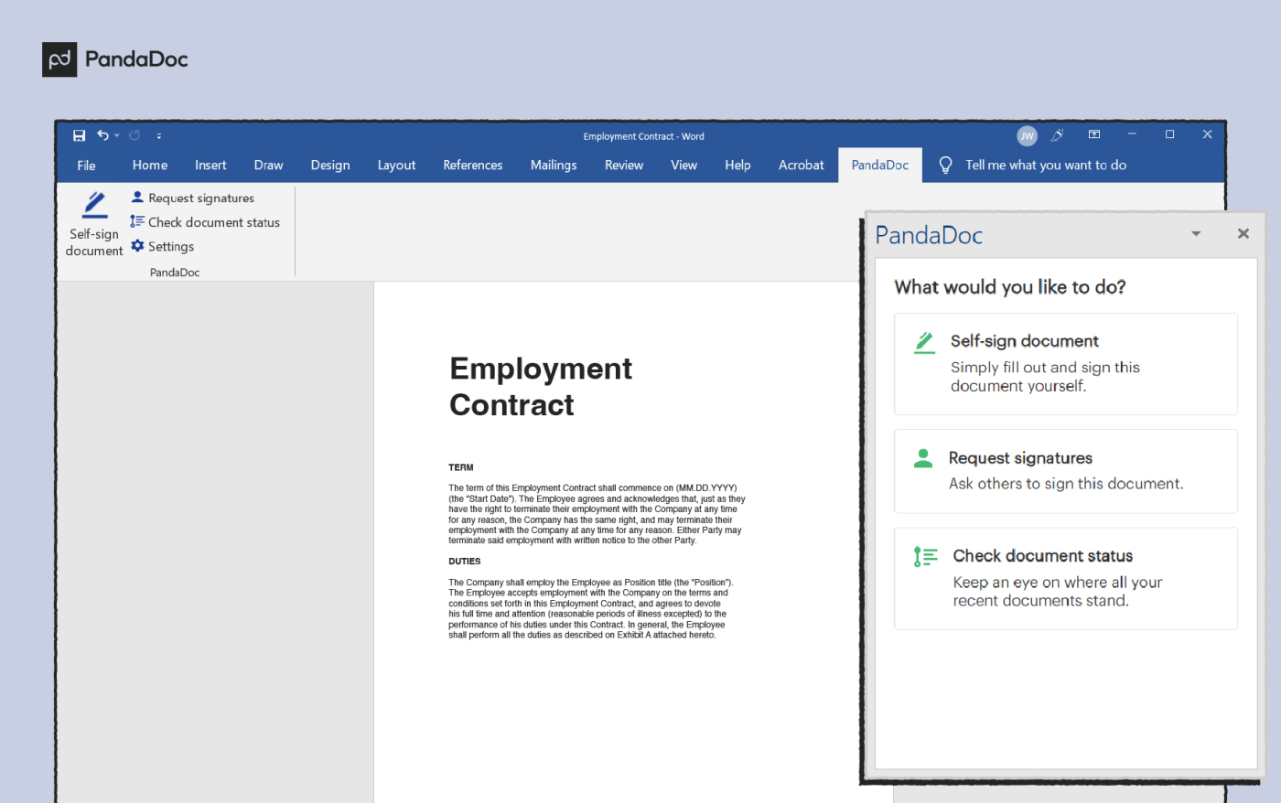The width and height of the screenshot is (1281, 803).
Task: Open the Design ribbon tab
Action: point(330,166)
